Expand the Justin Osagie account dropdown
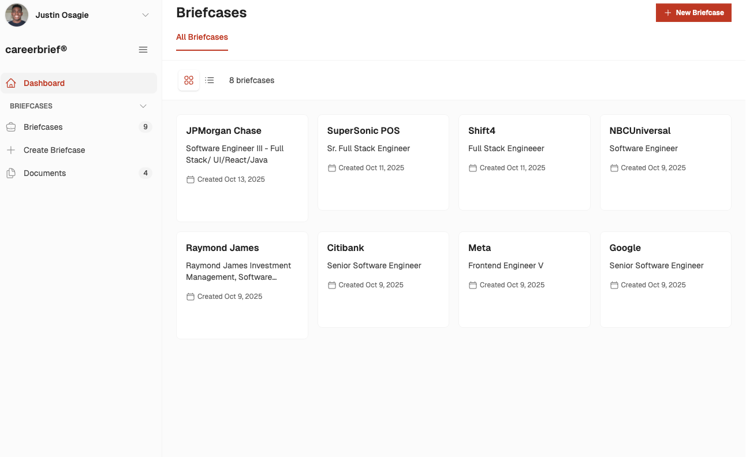The image size is (746, 457). 146,15
